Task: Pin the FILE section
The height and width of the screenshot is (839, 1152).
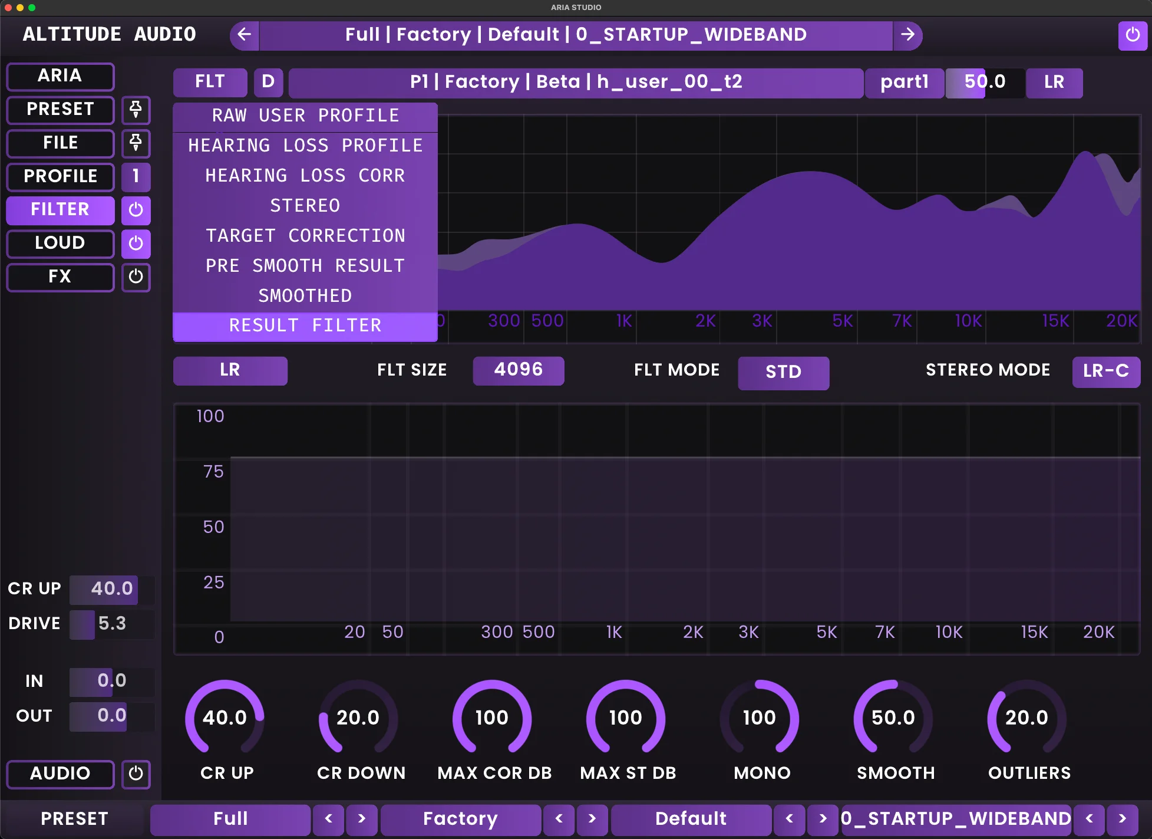Action: pyautogui.click(x=136, y=144)
